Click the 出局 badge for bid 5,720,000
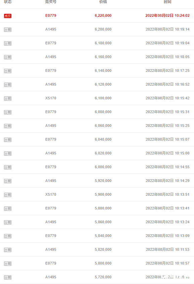194x284 pixels. (x=8, y=278)
